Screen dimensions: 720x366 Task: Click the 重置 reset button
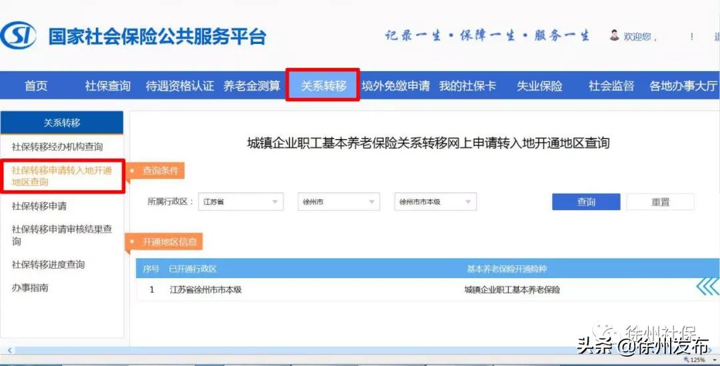pos(660,202)
